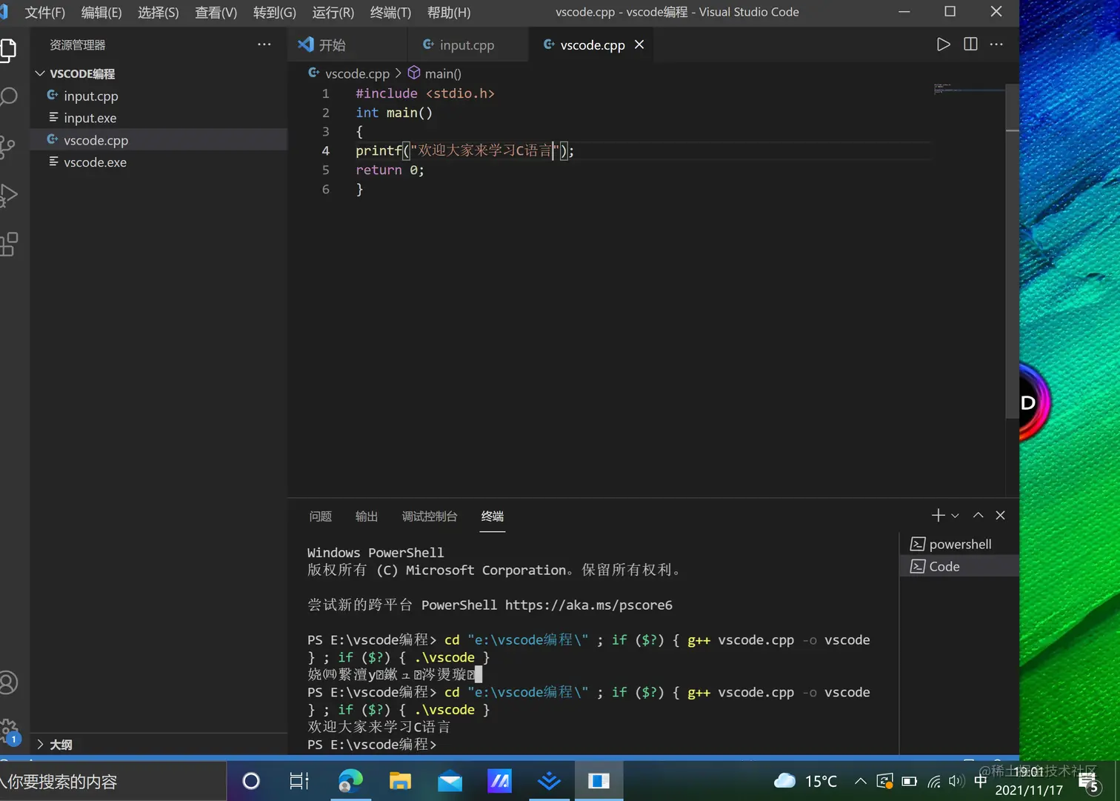
Task: Select the Code terminal instance
Action: coord(959,566)
